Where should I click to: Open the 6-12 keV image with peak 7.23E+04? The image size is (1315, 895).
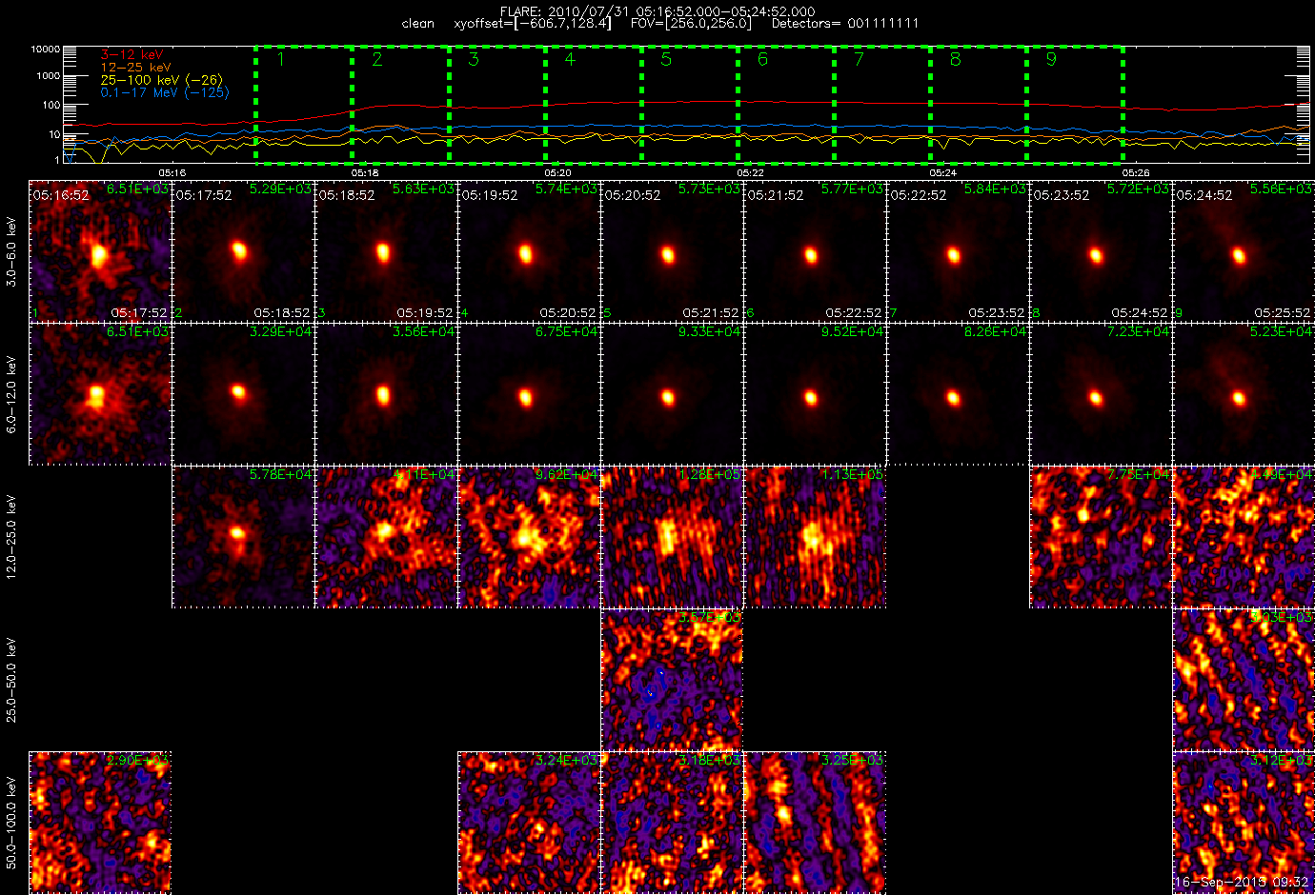1101,394
